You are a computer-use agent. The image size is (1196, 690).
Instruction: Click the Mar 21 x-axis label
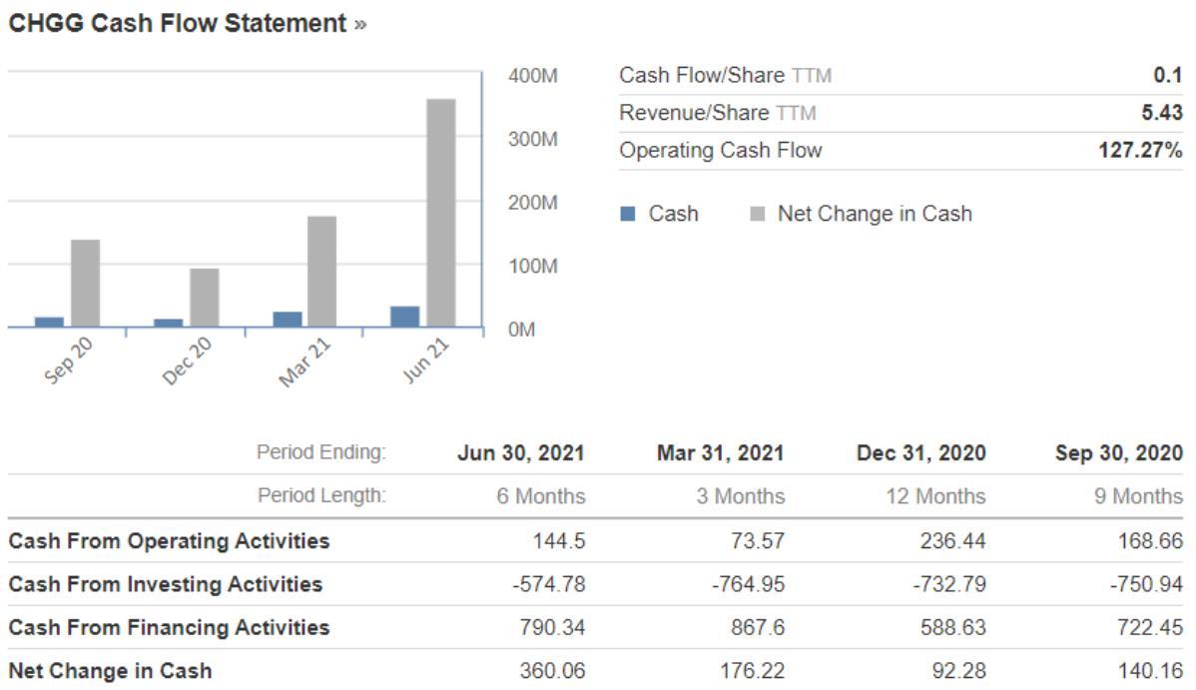pyautogui.click(x=304, y=362)
